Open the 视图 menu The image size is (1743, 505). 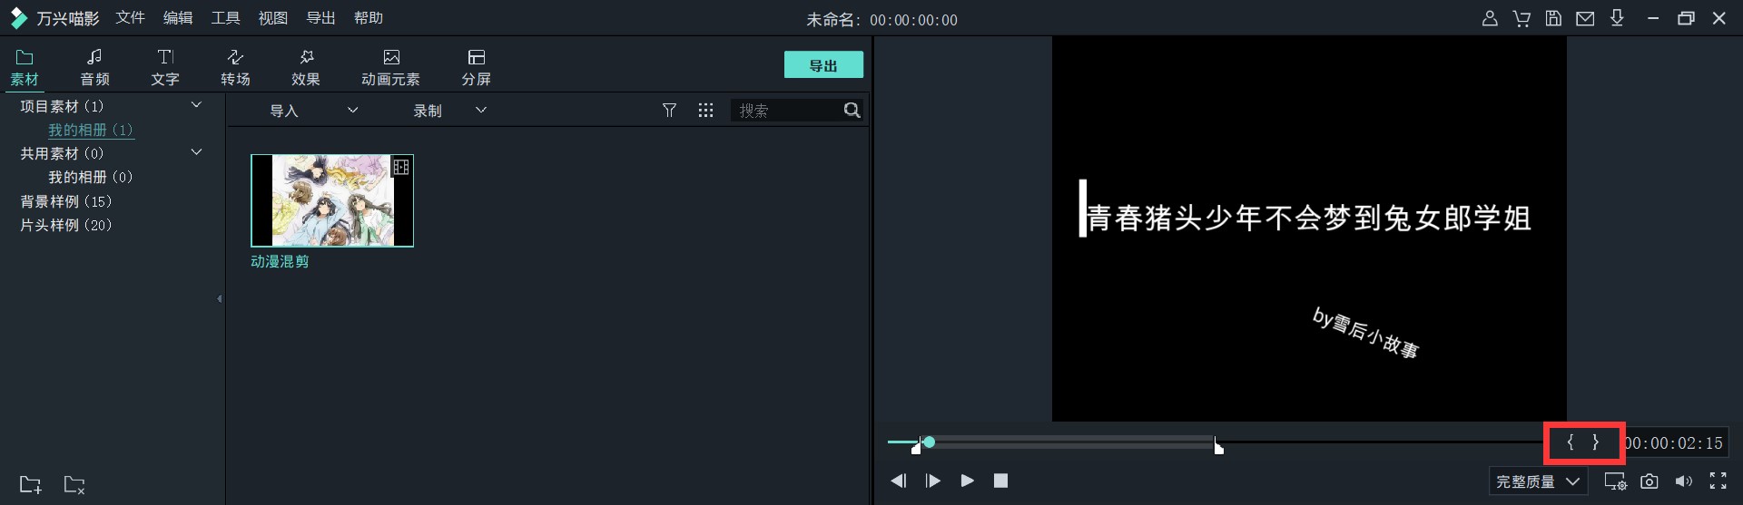pos(272,18)
